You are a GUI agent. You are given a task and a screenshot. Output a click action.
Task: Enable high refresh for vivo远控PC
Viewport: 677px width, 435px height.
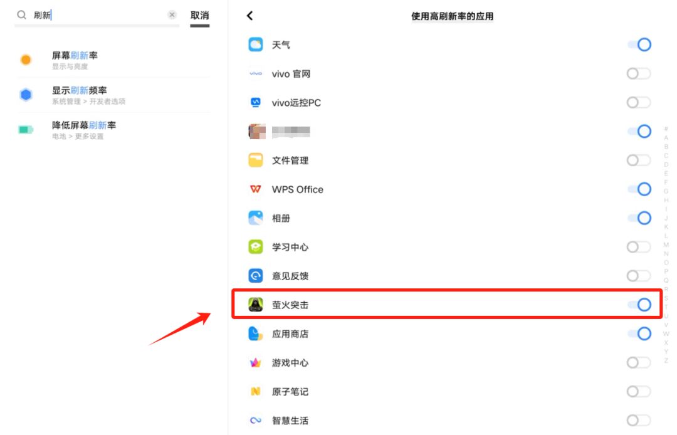point(639,102)
